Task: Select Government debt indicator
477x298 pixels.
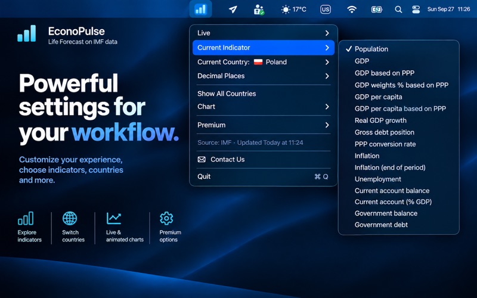Action: click(x=398, y=225)
